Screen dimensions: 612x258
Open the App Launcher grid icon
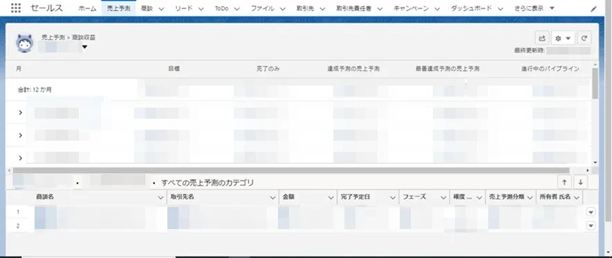click(16, 8)
